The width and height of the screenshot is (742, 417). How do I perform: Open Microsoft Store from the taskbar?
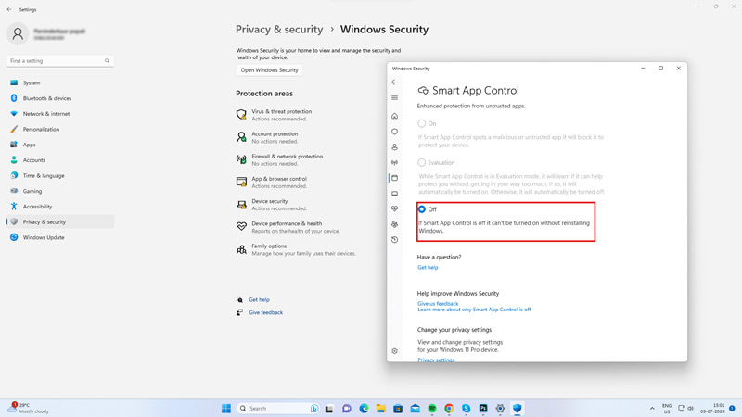click(398, 408)
